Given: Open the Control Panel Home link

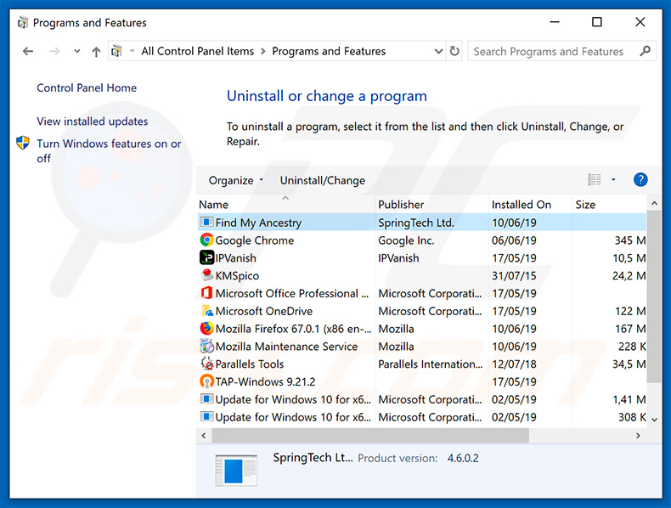Looking at the screenshot, I should (87, 88).
